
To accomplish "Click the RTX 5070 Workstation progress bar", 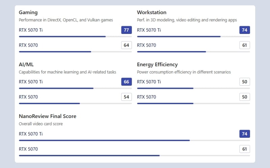I will [193, 52].
